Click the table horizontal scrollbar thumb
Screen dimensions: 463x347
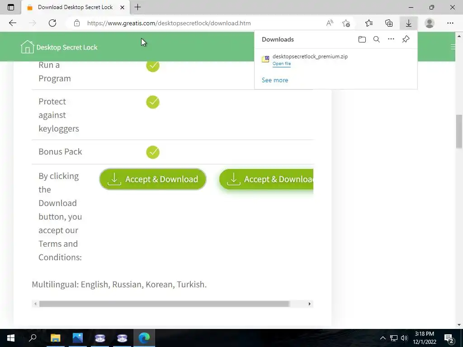pos(164,304)
